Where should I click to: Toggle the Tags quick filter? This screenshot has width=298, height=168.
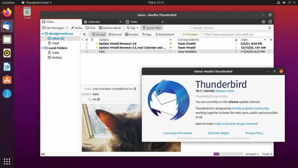point(147,34)
